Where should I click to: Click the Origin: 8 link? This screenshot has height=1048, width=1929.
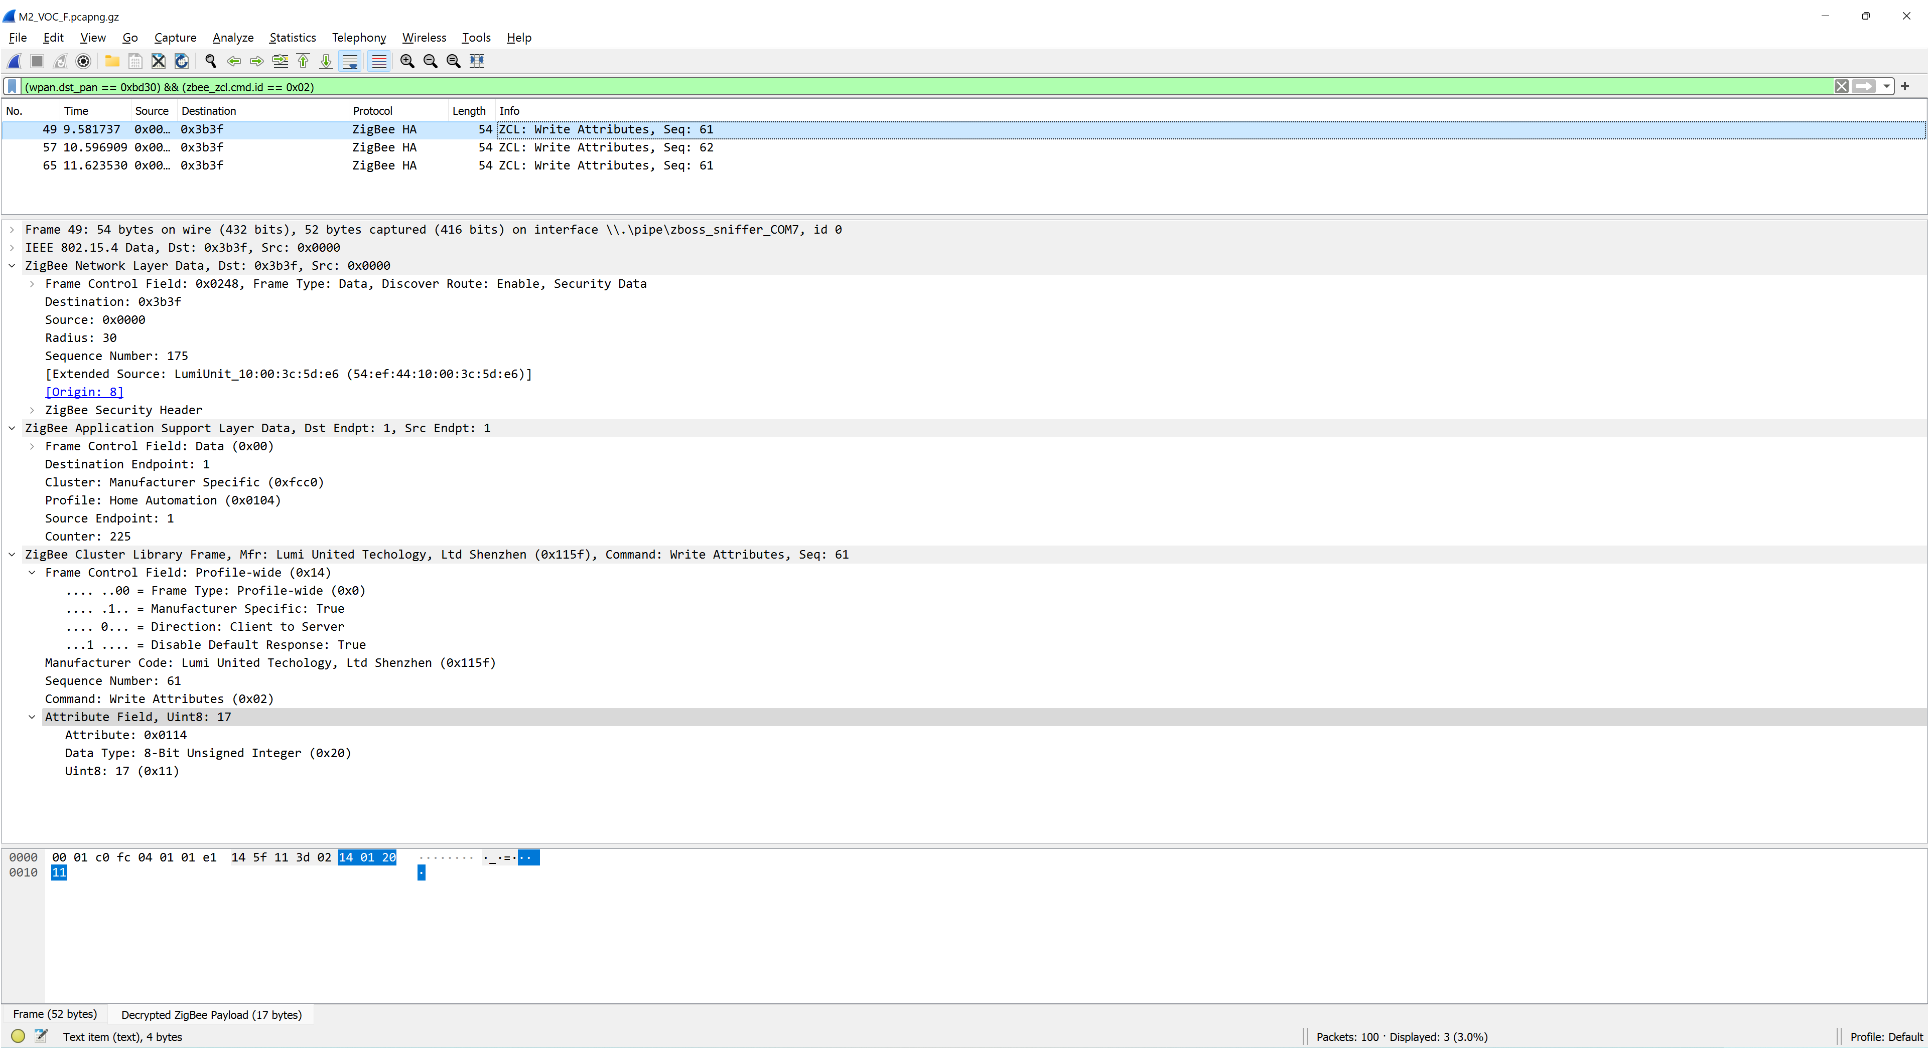coord(84,392)
